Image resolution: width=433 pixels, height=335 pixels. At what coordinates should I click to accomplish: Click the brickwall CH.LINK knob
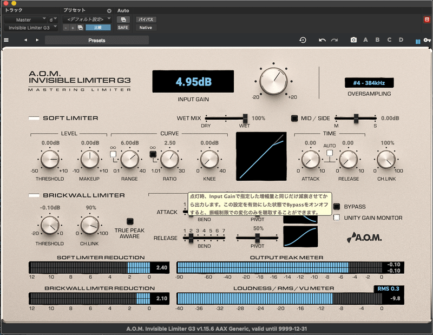[x=90, y=225]
